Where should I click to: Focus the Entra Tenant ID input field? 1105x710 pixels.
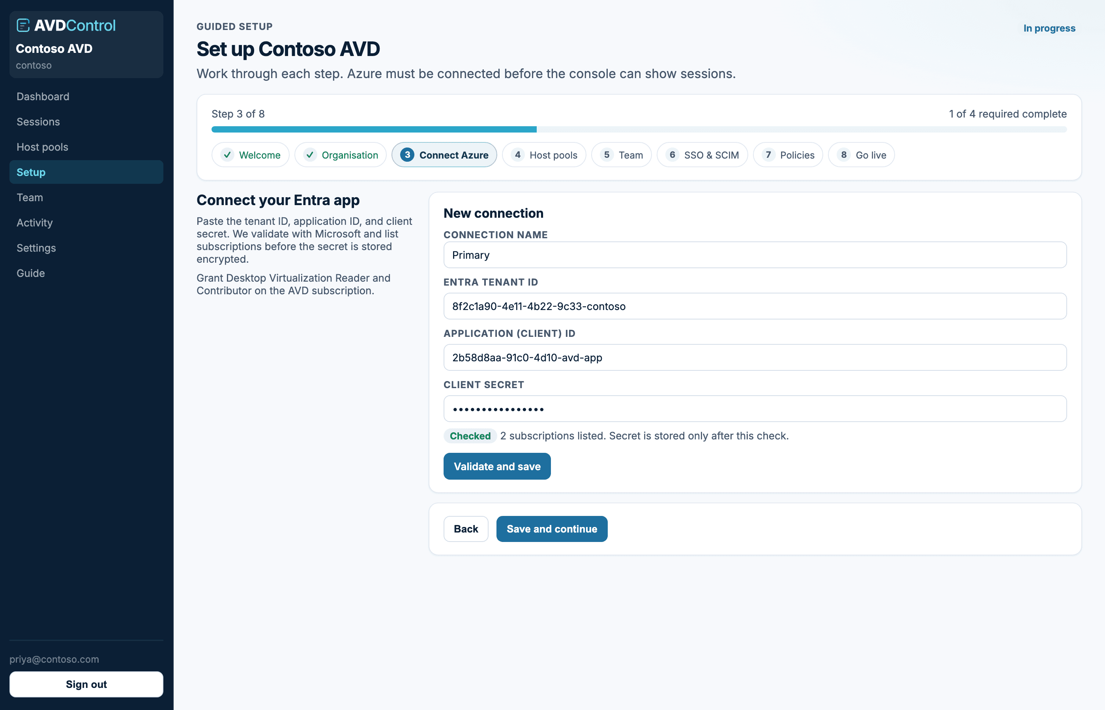755,306
